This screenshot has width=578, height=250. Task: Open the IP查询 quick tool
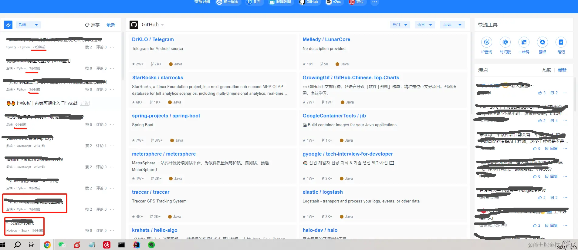(487, 45)
